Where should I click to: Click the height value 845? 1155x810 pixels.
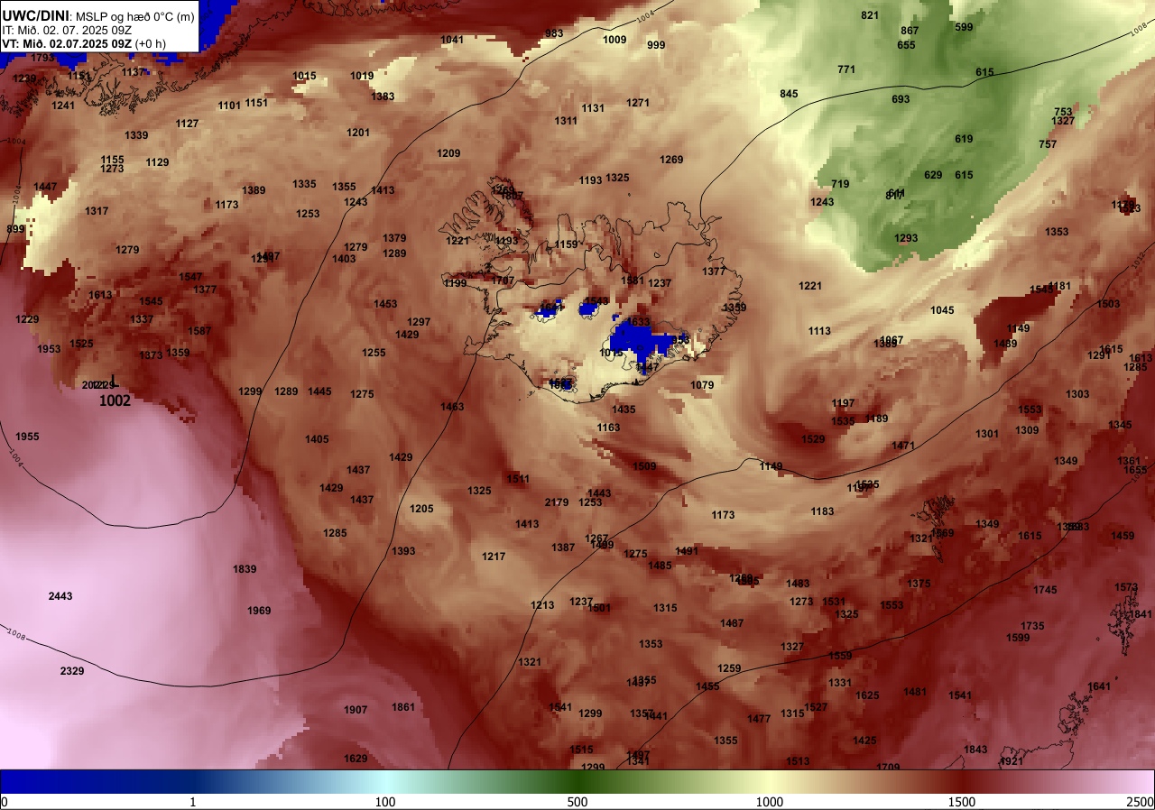point(789,94)
